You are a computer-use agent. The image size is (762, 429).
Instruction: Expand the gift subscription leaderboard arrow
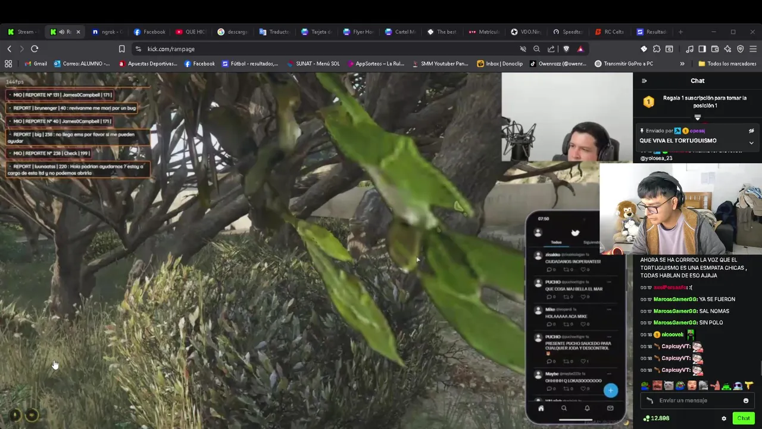pyautogui.click(x=698, y=117)
